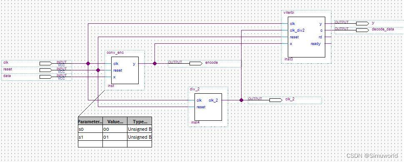Select the s0 parameter cell
The width and height of the screenshot is (404, 162).
[x=90, y=129]
